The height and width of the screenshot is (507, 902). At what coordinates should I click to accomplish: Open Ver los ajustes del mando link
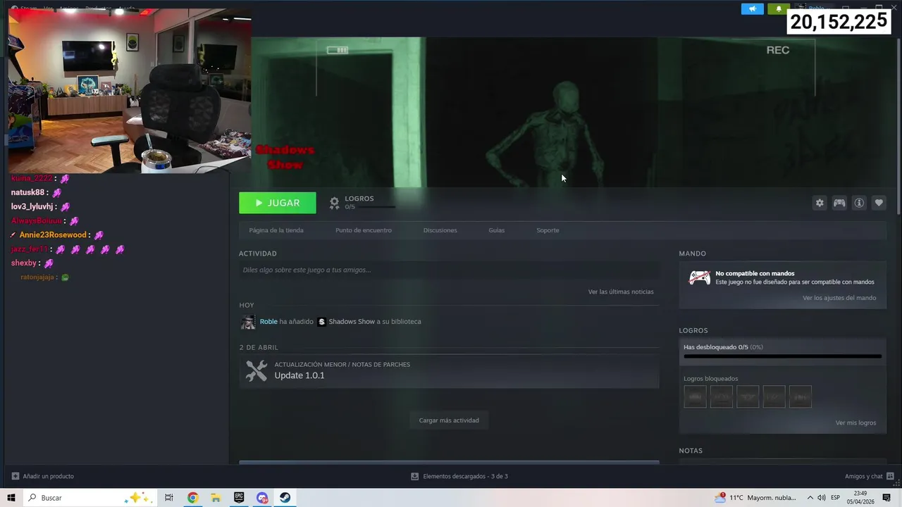pos(839,298)
